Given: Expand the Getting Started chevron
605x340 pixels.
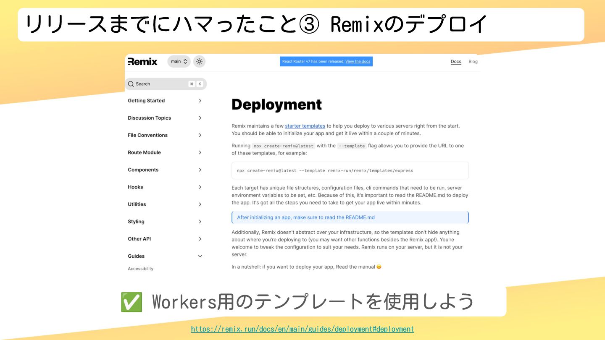Looking at the screenshot, I should (x=200, y=101).
